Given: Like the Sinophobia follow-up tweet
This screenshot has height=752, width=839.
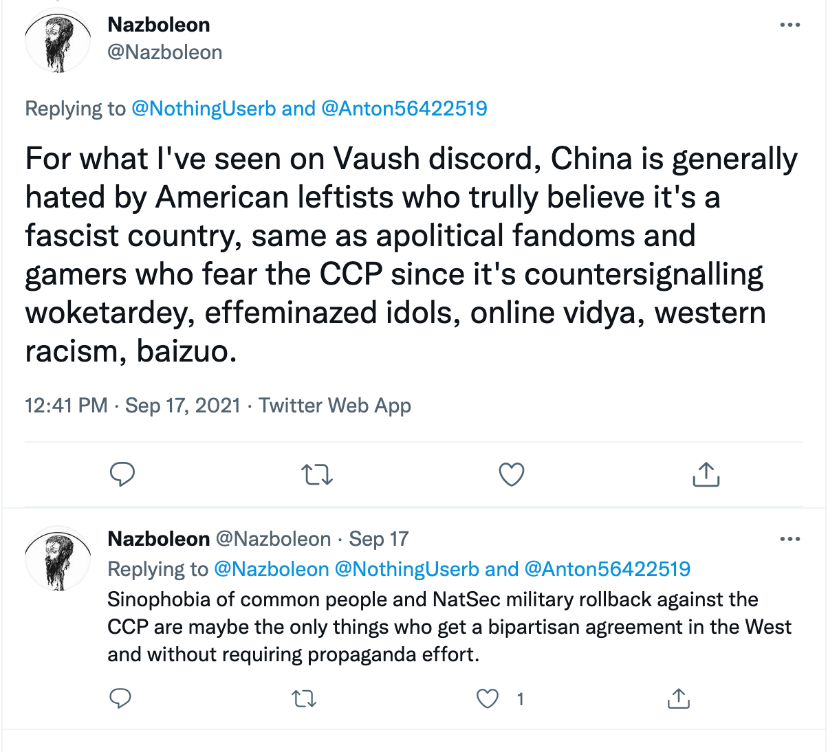Looking at the screenshot, I should pyautogui.click(x=488, y=699).
